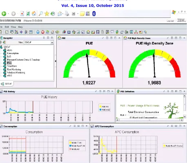Click scroll-up arrow in PUE Definition panel
The image size is (187, 163).
(185, 96)
